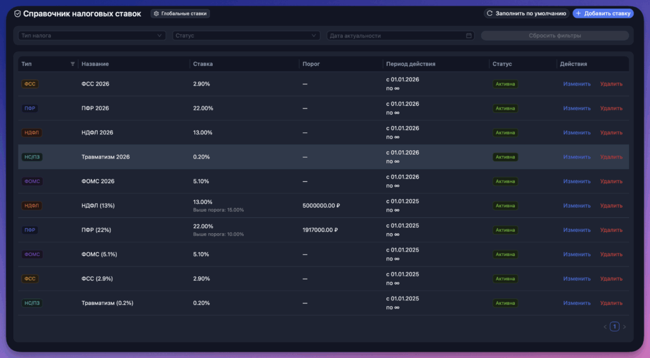Click the gear icon in Глобальные ставки
650x358 pixels.
pos(156,14)
